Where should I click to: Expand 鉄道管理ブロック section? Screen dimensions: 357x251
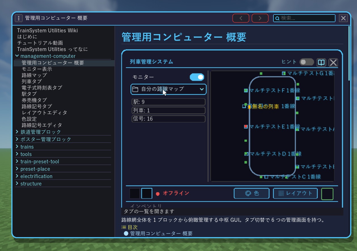click(x=17, y=132)
